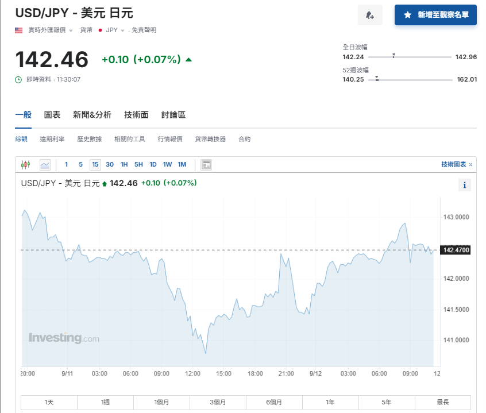
Task: Click the news overlay icon in chart toolbar
Action: (207, 165)
